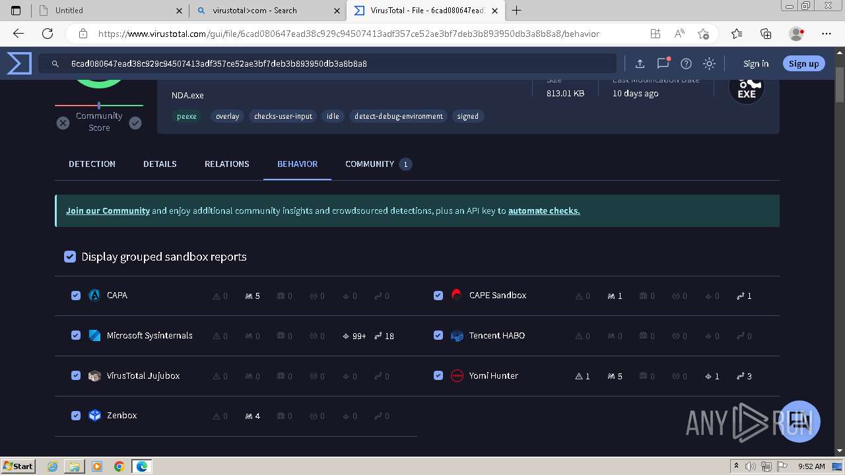
Task: Click the Join our Community link
Action: pos(108,210)
